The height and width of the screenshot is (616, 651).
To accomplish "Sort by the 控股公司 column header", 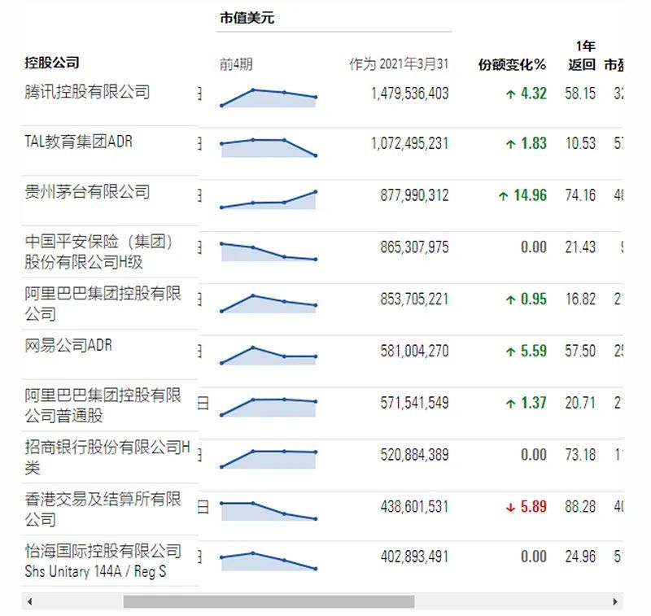I will point(52,63).
